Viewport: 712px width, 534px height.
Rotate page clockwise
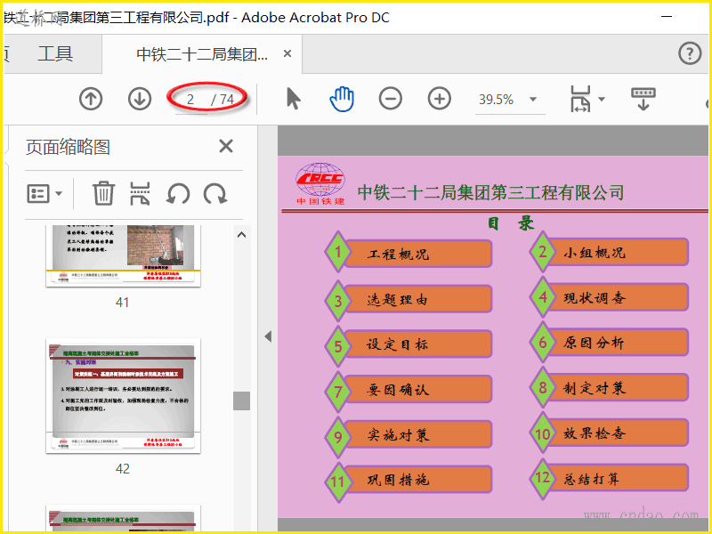(215, 194)
